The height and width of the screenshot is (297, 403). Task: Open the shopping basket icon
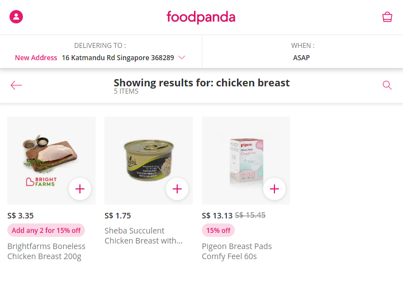click(387, 17)
